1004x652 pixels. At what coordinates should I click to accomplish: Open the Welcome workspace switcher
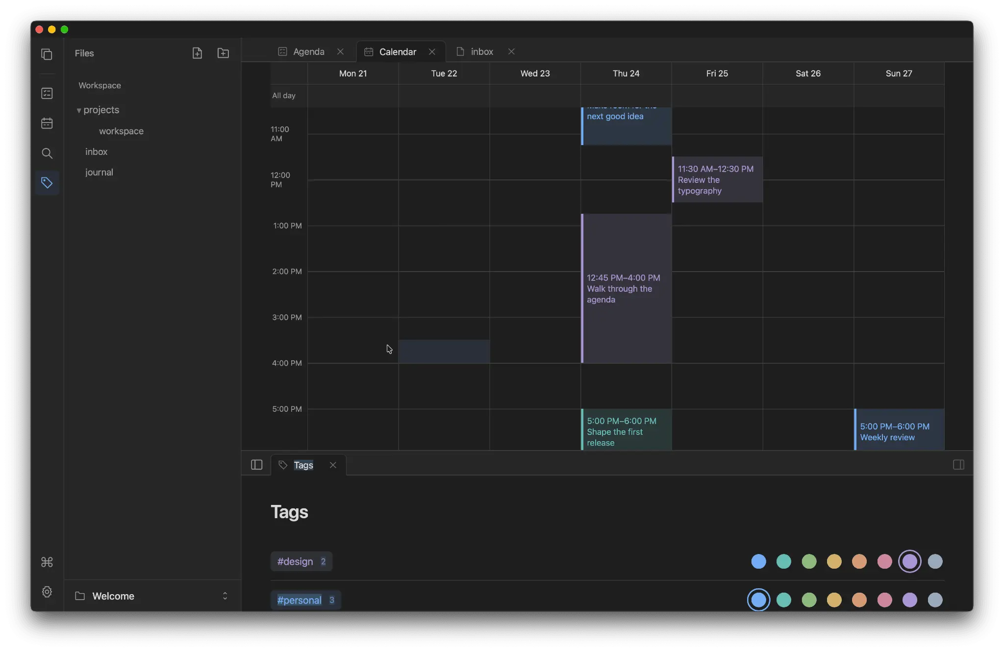(152, 596)
